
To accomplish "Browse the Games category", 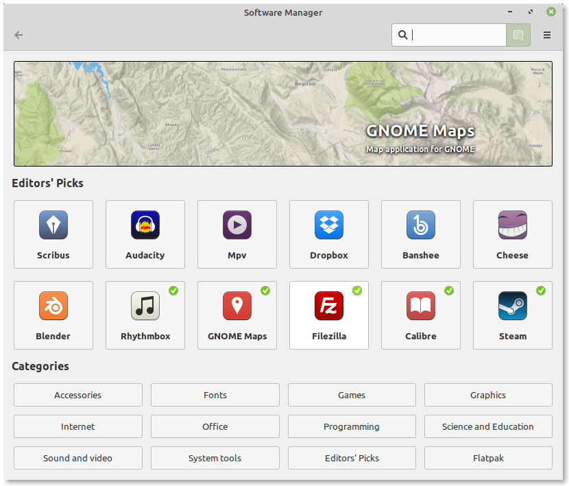I will (352, 395).
